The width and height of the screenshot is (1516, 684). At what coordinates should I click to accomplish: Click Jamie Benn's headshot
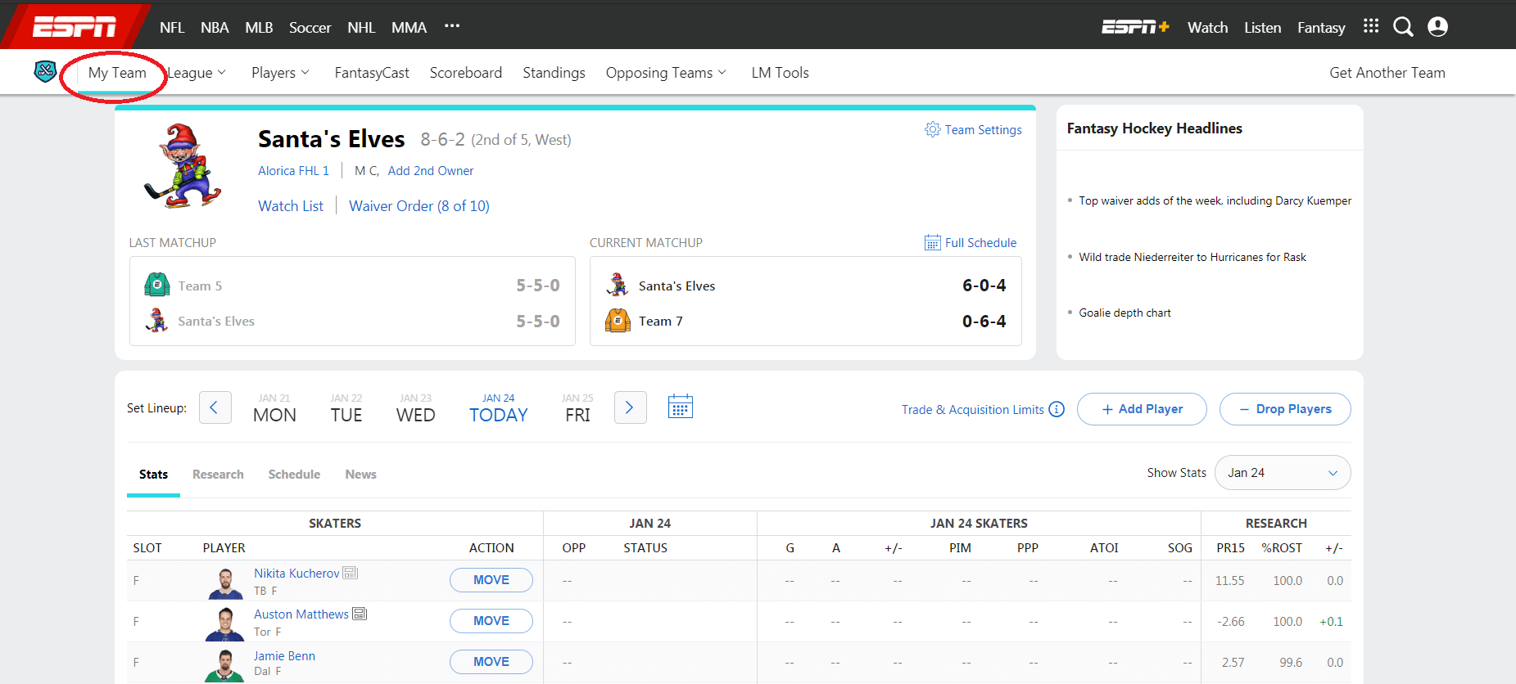[x=225, y=665]
